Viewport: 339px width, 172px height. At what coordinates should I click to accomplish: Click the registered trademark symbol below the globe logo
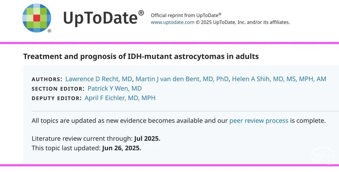coord(49,31)
